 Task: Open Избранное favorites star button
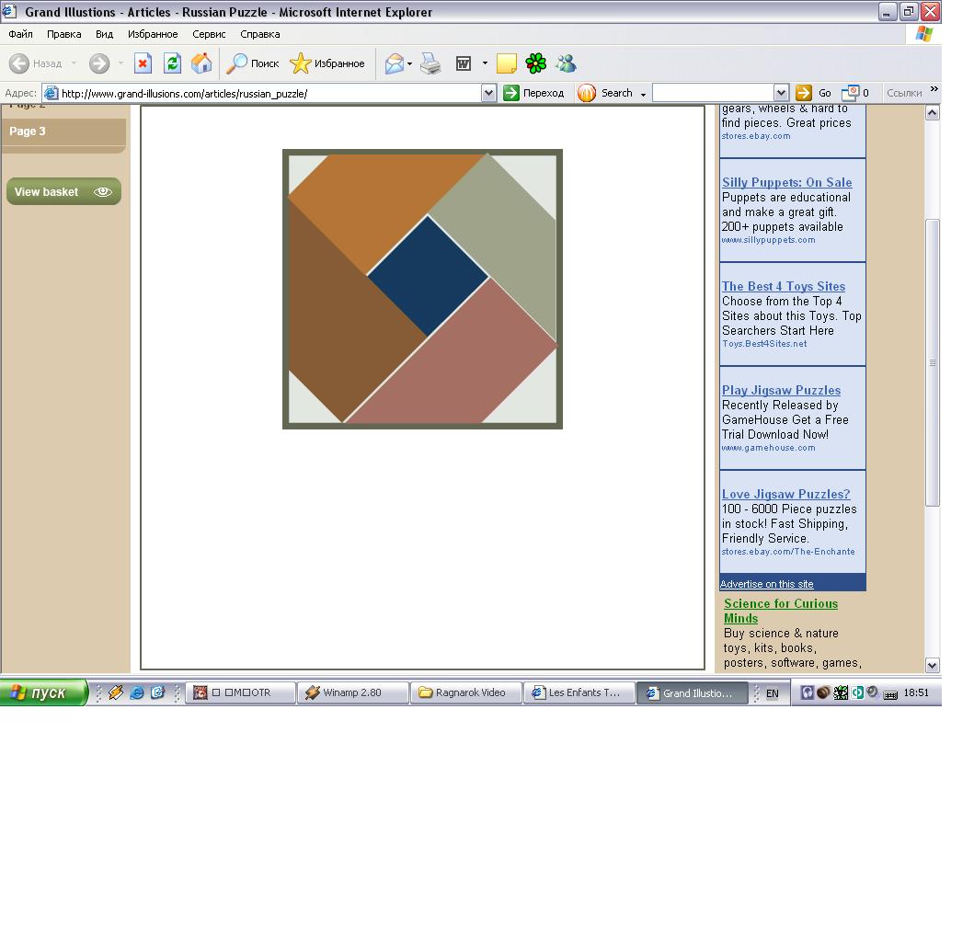327,63
